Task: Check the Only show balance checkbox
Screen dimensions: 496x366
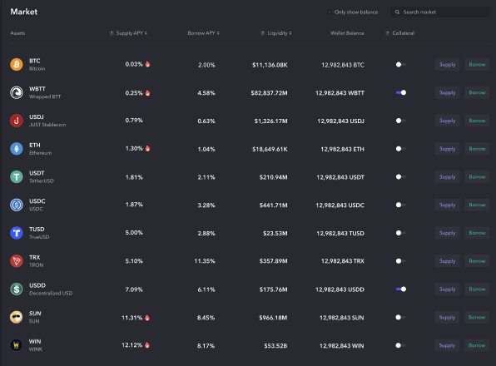Action: 330,12
